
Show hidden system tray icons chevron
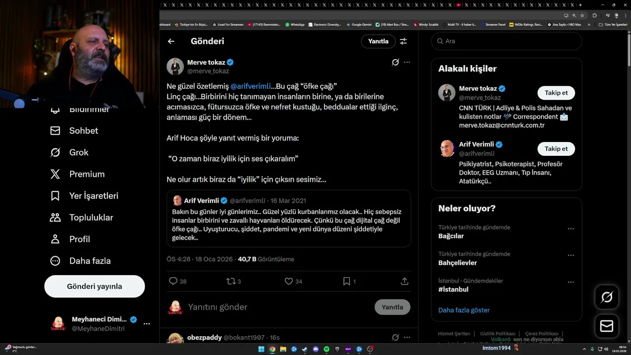point(584,349)
